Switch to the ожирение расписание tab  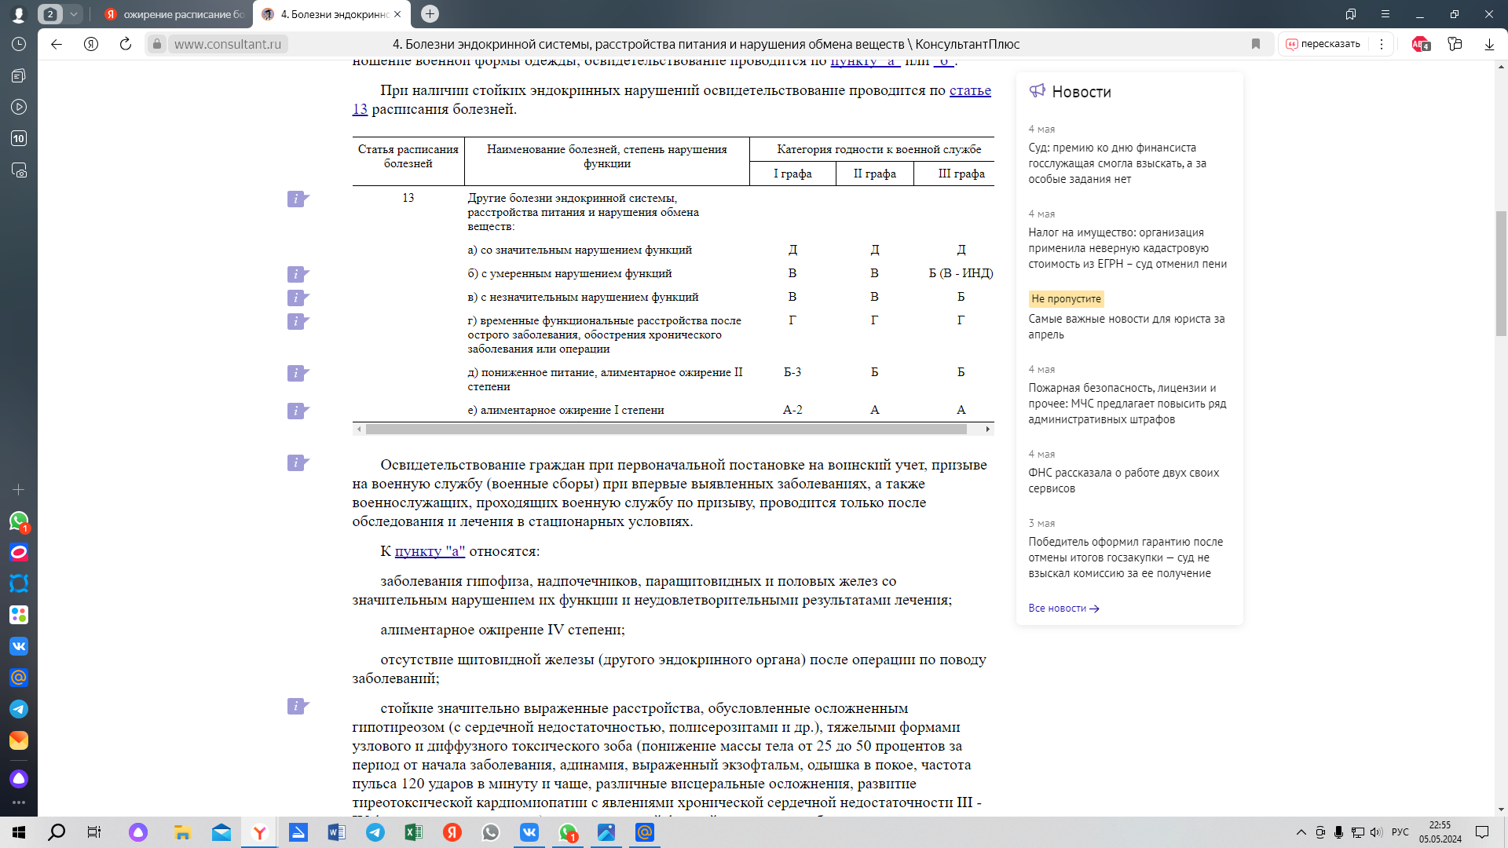174,14
